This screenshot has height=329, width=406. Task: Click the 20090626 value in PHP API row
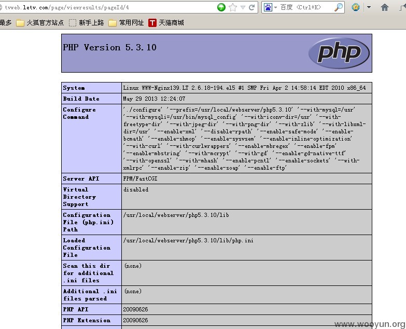(x=135, y=309)
